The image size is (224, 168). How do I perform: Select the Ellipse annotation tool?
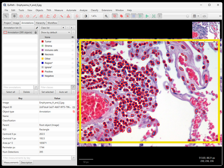28,16
